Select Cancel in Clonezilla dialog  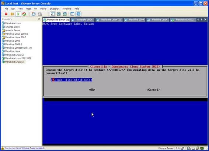tap(153, 90)
